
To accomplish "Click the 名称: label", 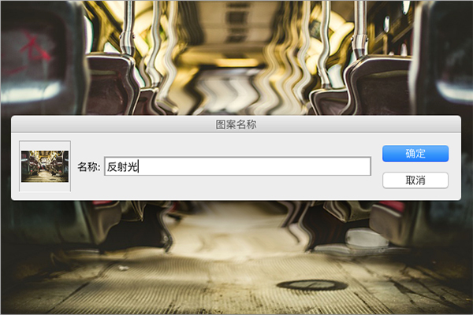I will coord(88,167).
